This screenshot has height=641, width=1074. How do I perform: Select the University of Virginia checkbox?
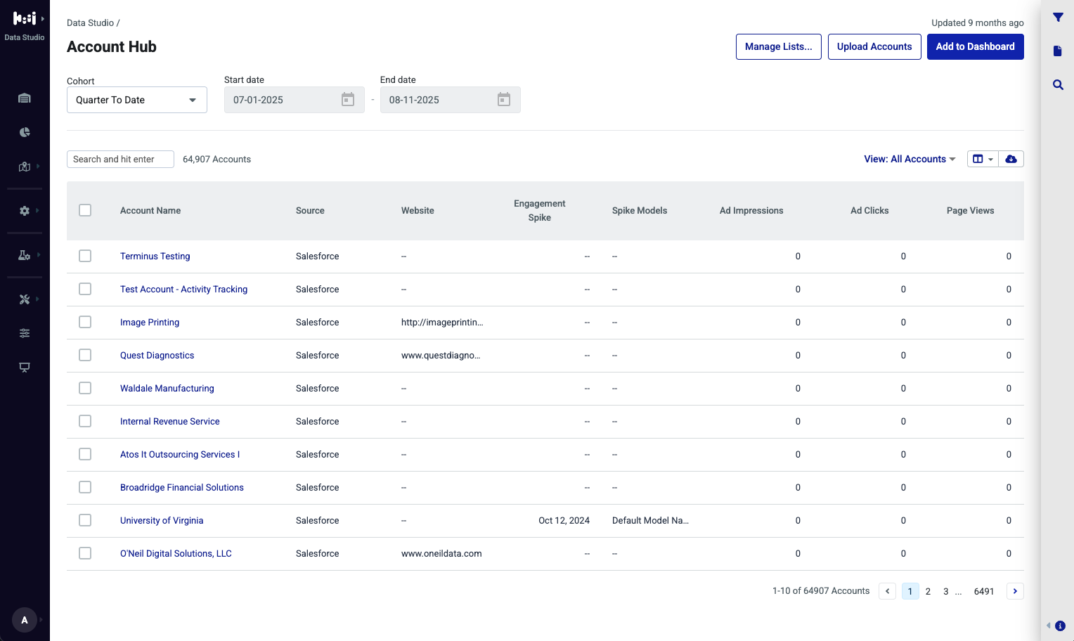tap(85, 520)
